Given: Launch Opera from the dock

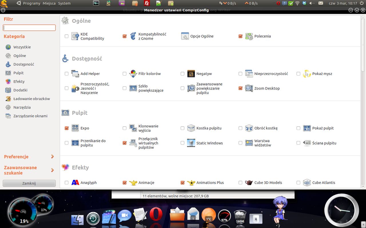Looking at the screenshot, I should pos(156,214).
